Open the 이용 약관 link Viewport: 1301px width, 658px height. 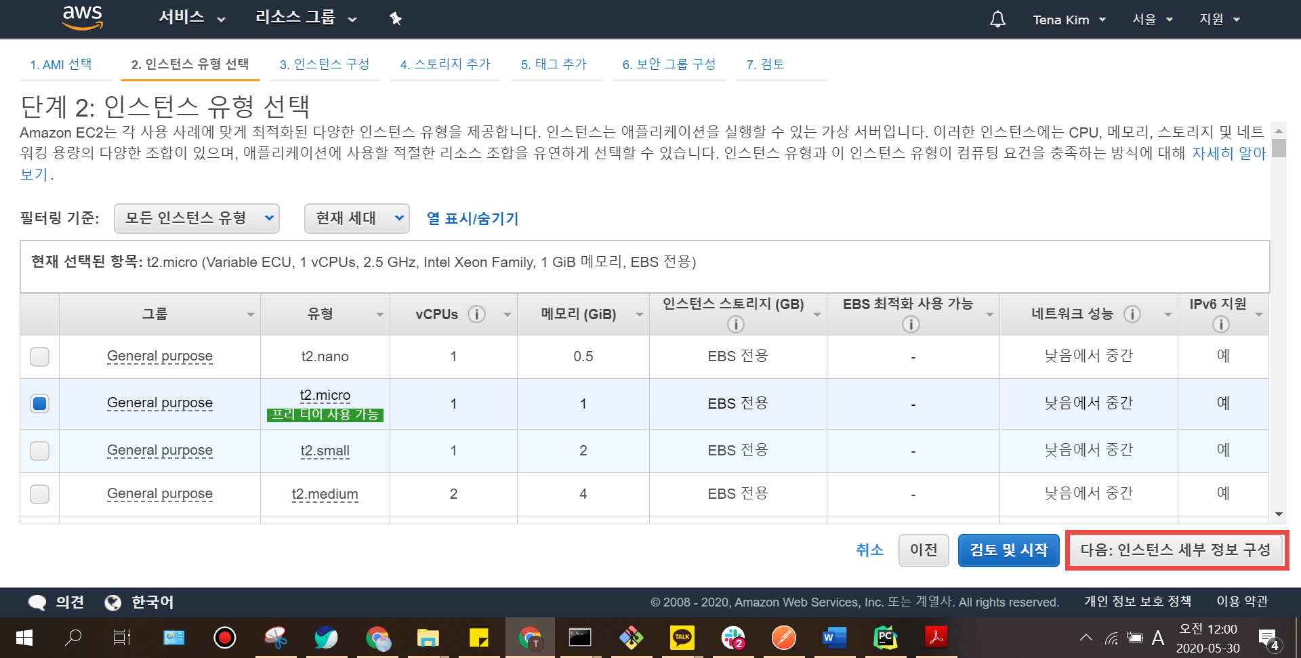point(1242,602)
